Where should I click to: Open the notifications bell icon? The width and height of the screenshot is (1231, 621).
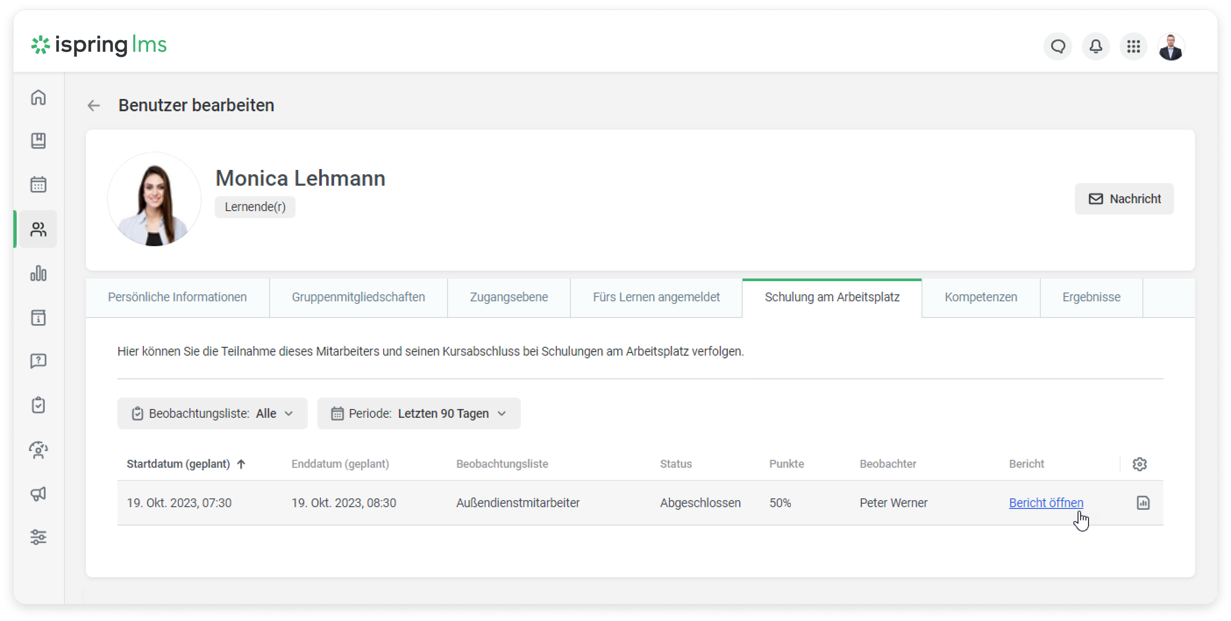[1095, 46]
